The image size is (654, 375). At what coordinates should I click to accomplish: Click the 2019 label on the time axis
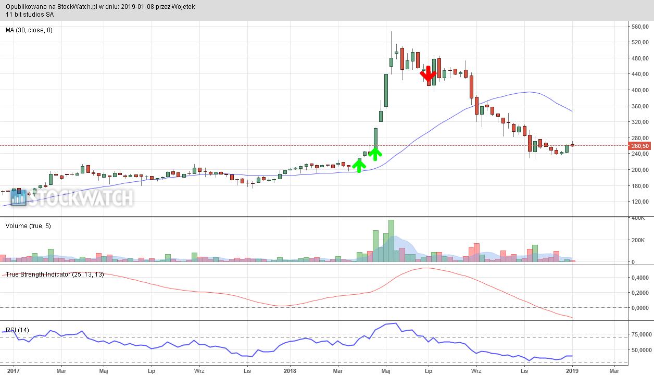tap(572, 371)
